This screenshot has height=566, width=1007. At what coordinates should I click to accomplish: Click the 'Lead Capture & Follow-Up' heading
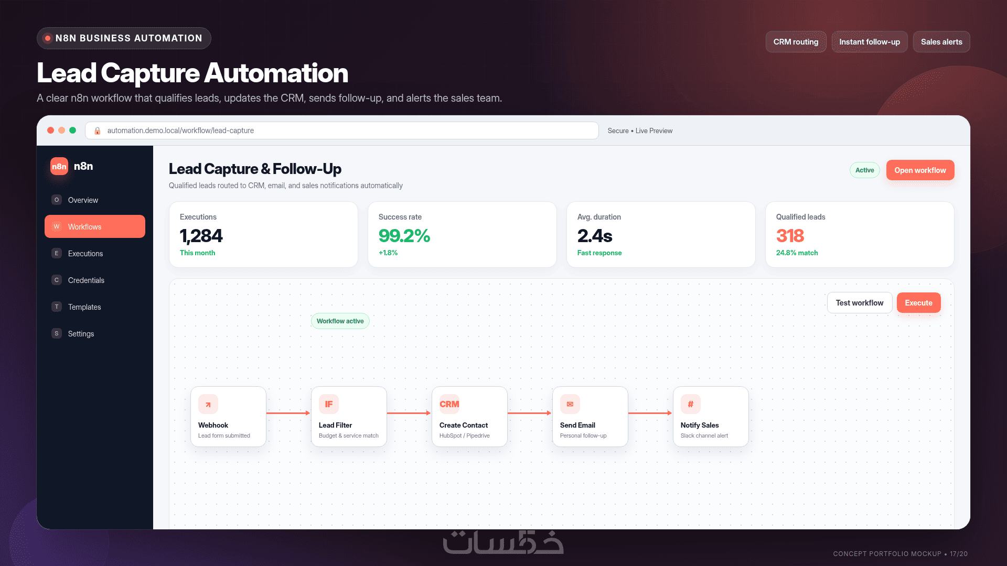(x=255, y=169)
